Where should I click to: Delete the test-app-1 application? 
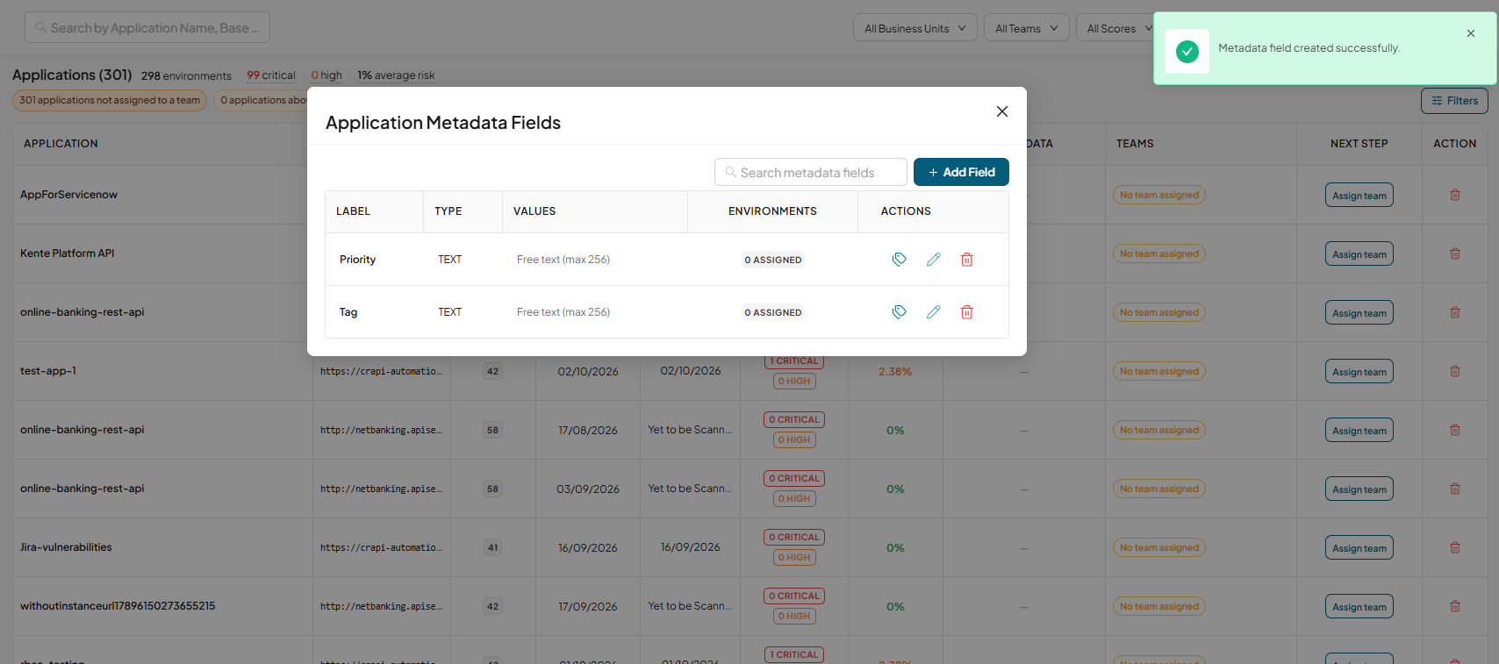[1455, 371]
